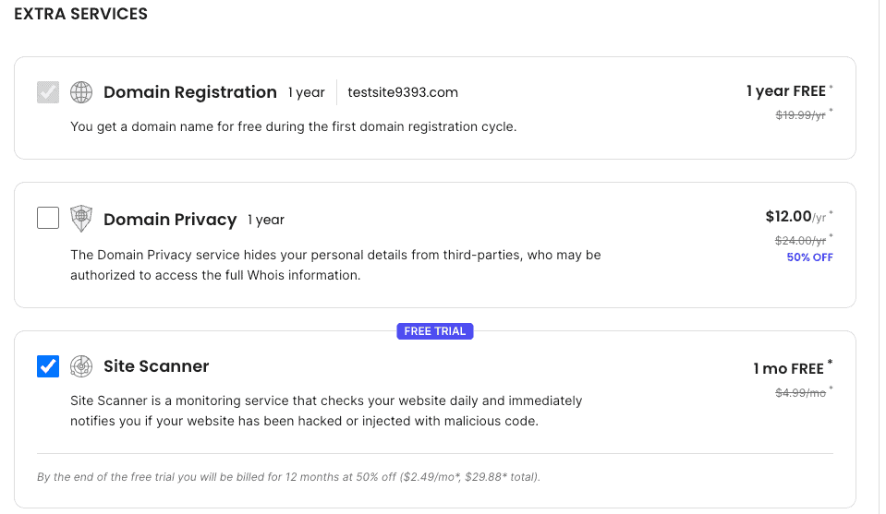
Task: Click the 50% OFF discount label
Action: [809, 257]
